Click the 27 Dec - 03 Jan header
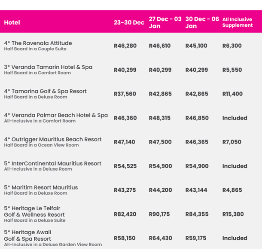The image size is (262, 251). [x=165, y=22]
